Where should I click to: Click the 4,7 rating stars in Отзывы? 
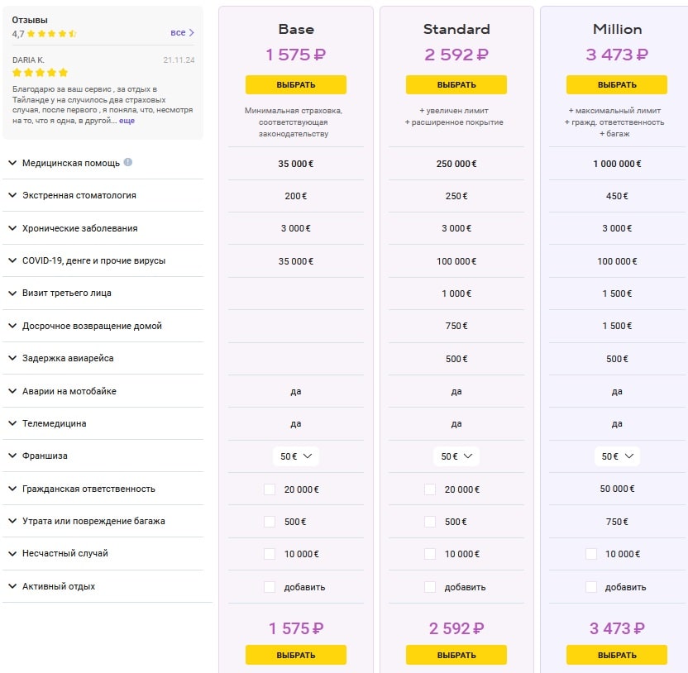tap(51, 34)
